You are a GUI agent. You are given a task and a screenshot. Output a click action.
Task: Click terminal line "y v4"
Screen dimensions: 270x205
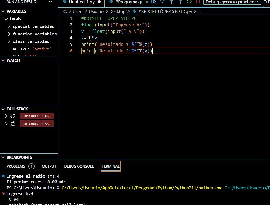[x=14, y=200]
